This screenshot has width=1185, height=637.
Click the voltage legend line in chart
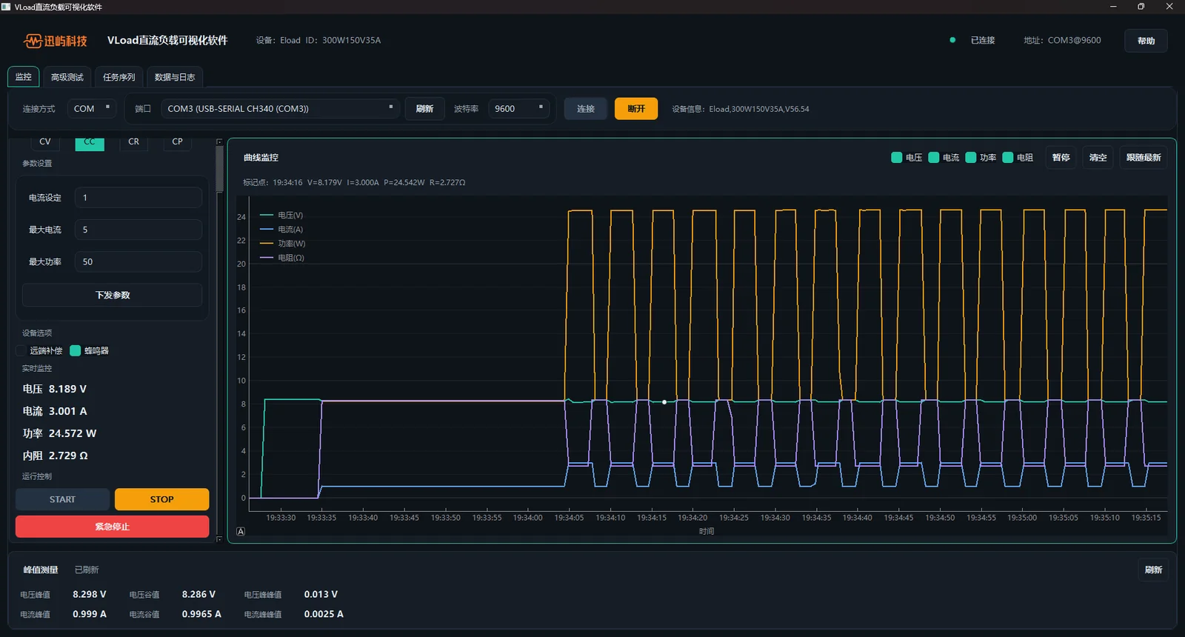267,215
